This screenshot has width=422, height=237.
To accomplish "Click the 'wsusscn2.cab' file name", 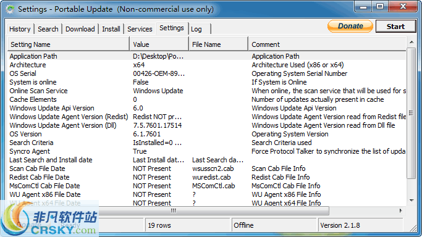I will [213, 168].
